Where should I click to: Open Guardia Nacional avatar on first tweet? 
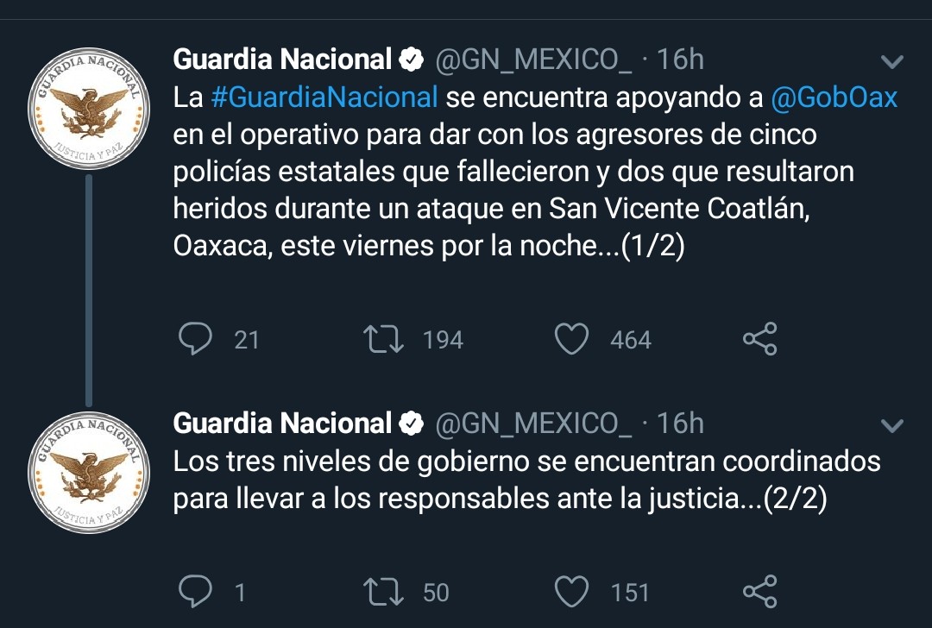[89, 109]
